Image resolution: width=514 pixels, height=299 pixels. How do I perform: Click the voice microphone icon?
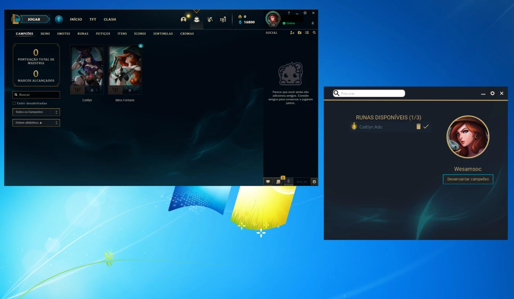click(289, 181)
